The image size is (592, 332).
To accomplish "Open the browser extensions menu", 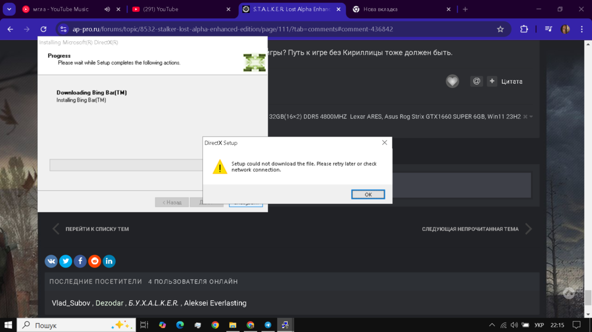I will pyautogui.click(x=524, y=29).
